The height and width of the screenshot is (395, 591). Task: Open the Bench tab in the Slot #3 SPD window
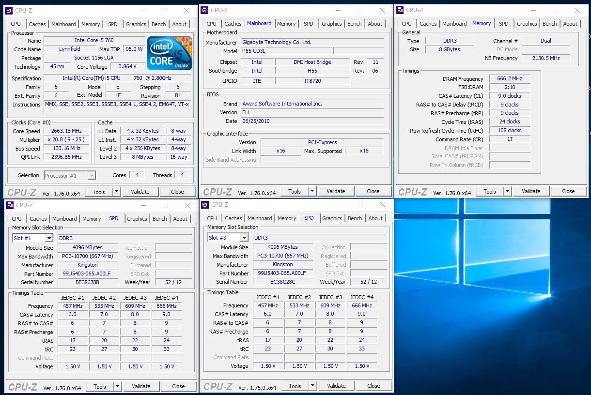tap(355, 218)
